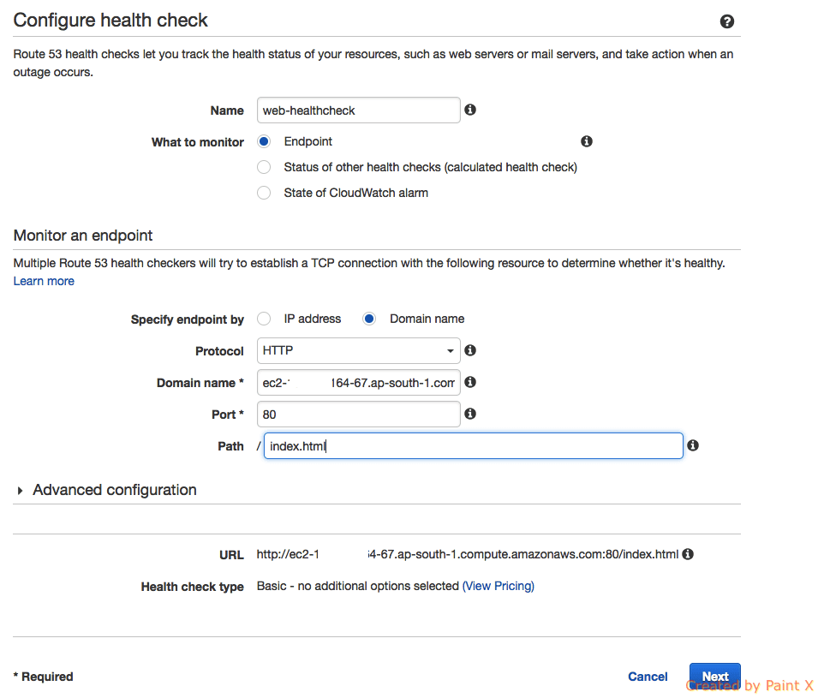
Task: Select Status of other health checks option
Action: (264, 167)
